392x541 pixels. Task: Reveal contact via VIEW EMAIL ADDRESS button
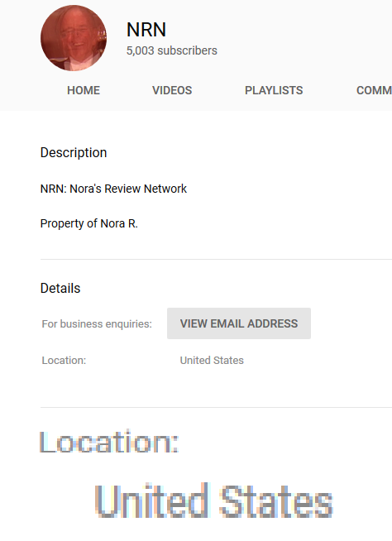[x=239, y=323]
